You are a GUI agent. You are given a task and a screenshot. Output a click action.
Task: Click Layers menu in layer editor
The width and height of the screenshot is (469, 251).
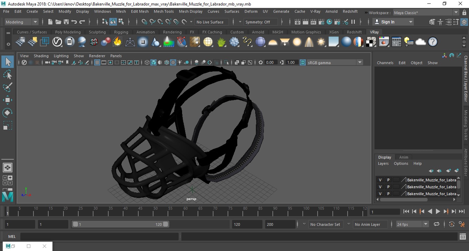pos(383,163)
